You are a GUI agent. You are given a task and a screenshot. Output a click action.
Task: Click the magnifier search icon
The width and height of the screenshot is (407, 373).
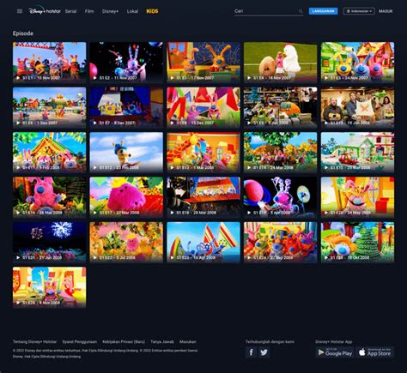point(301,11)
